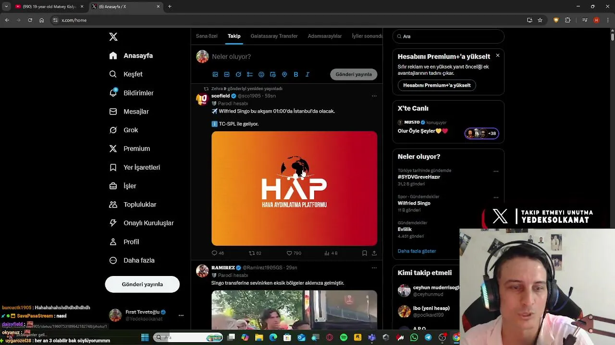Image resolution: width=615 pixels, height=345 pixels.
Task: Open options for #SYDVGreveHazır trend
Action: tap(496, 171)
